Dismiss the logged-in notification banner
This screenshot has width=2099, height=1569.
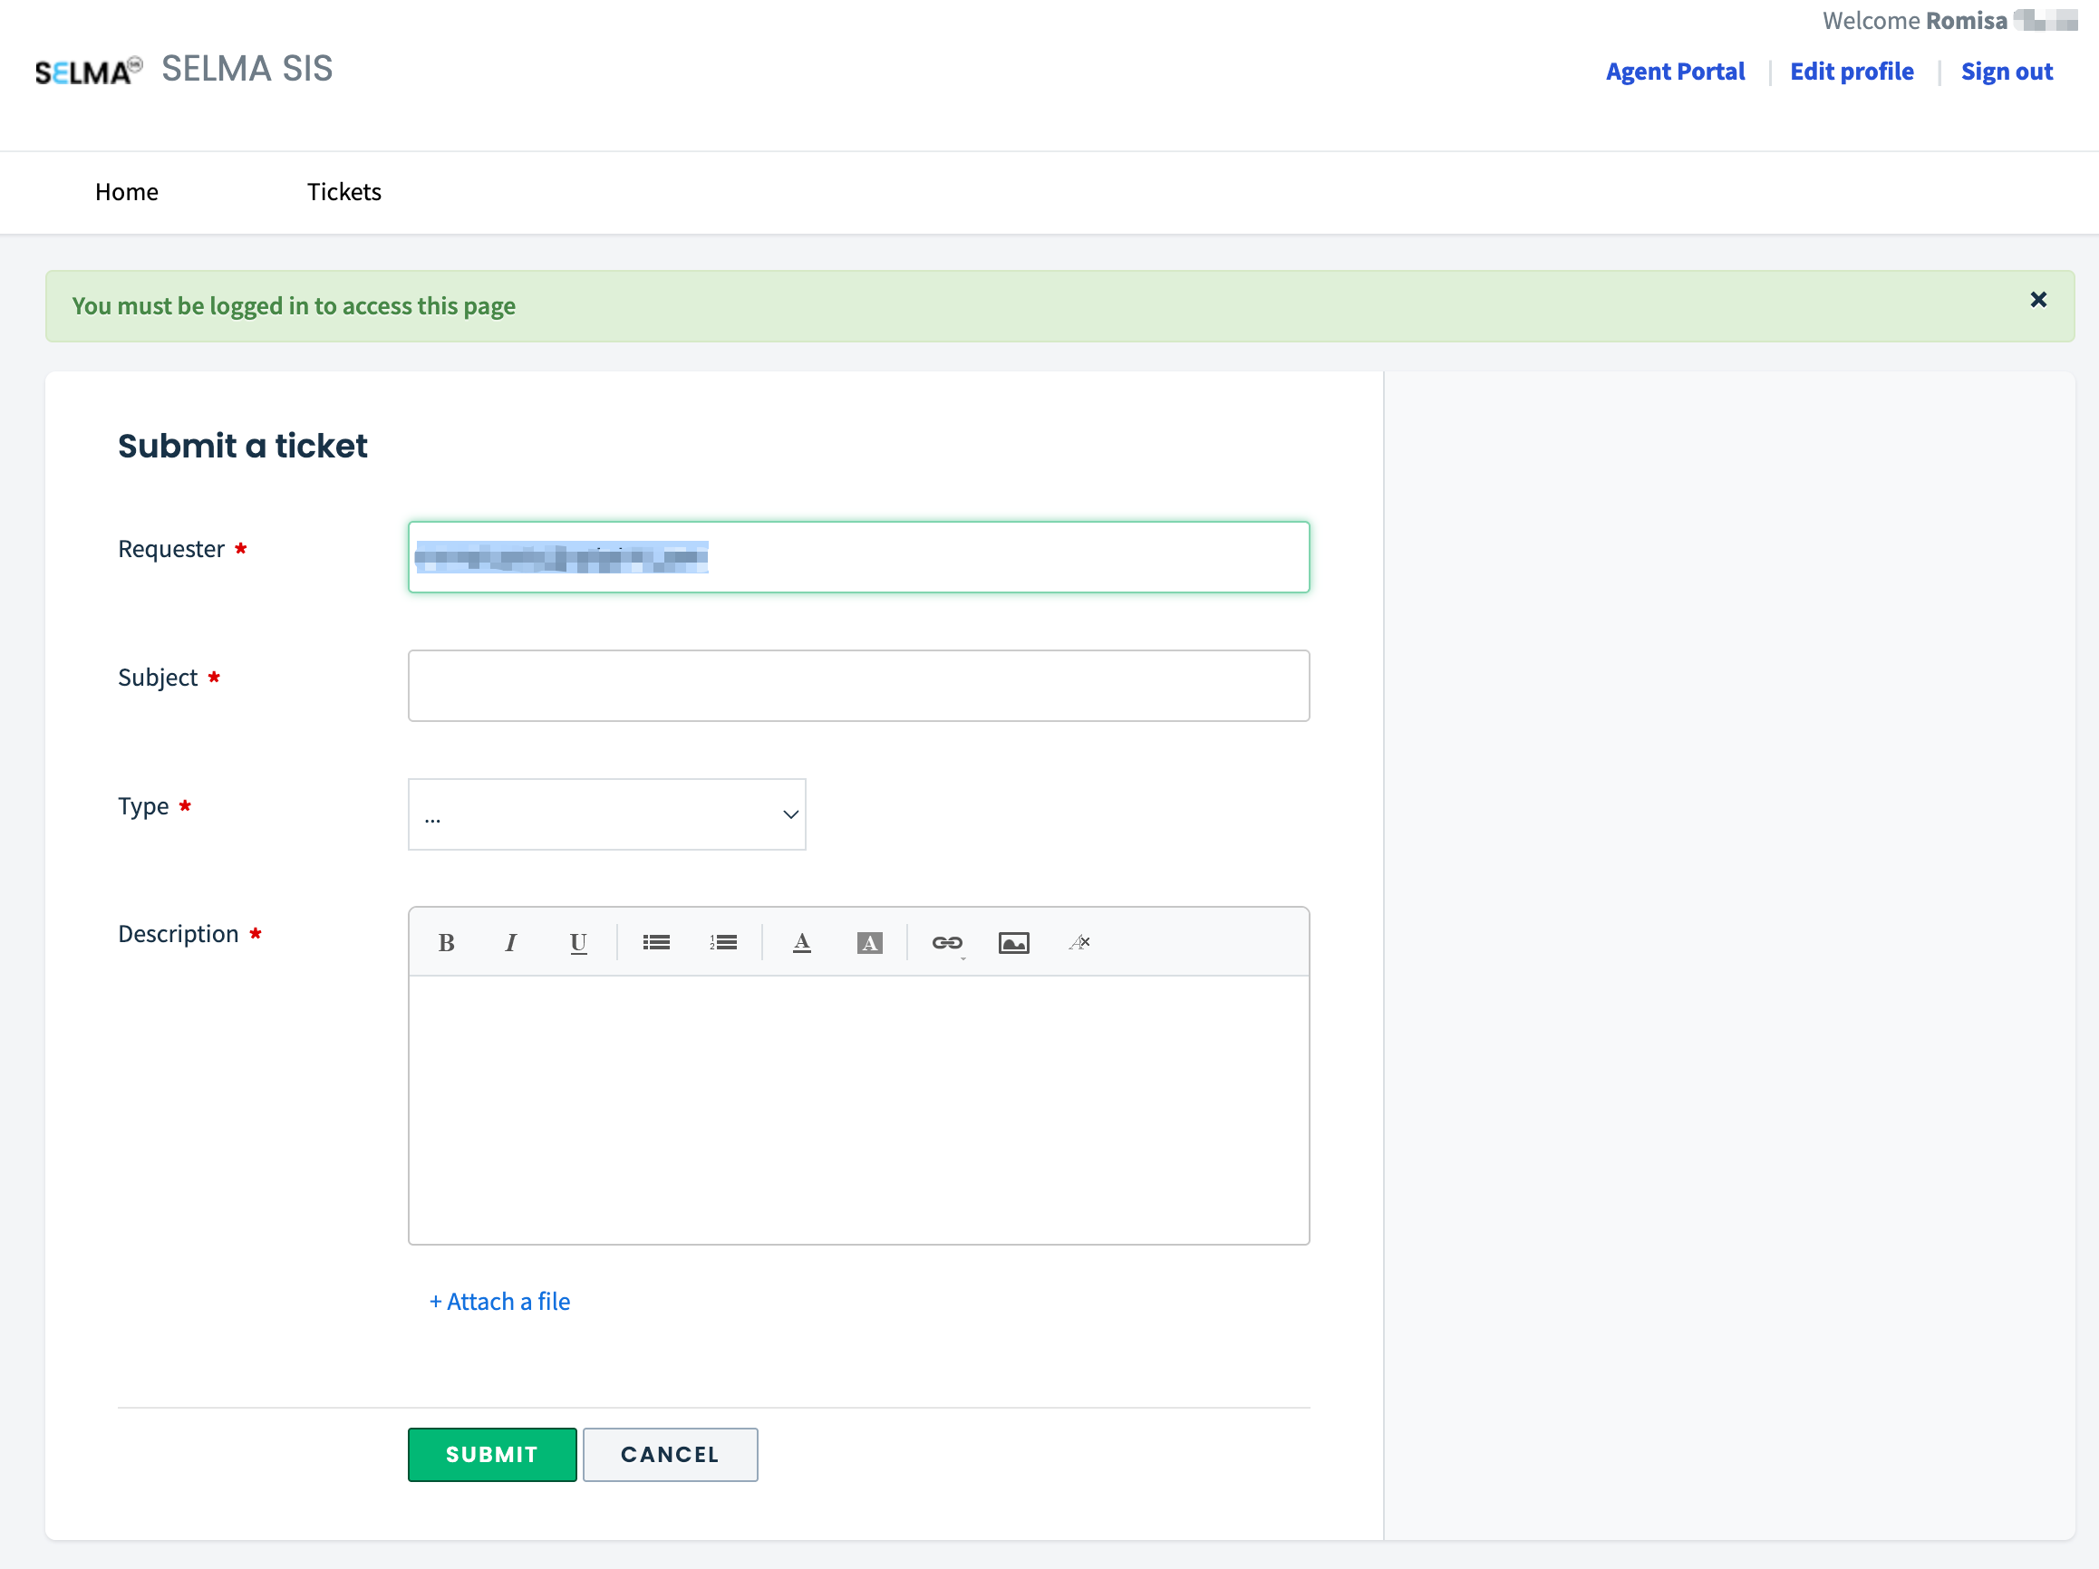2037,300
